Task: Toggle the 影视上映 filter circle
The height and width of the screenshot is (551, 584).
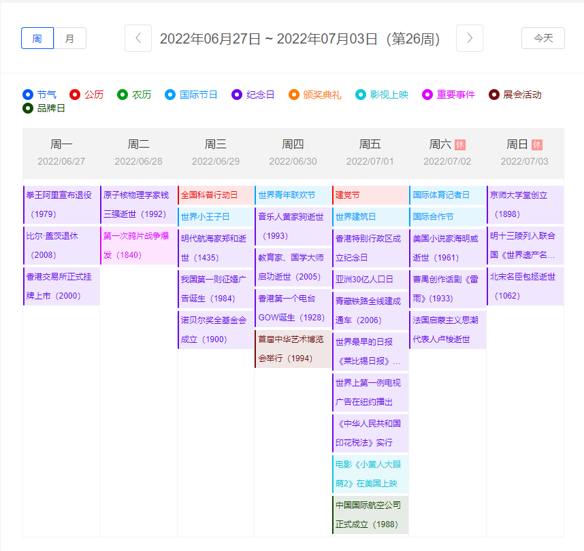Action: (361, 95)
